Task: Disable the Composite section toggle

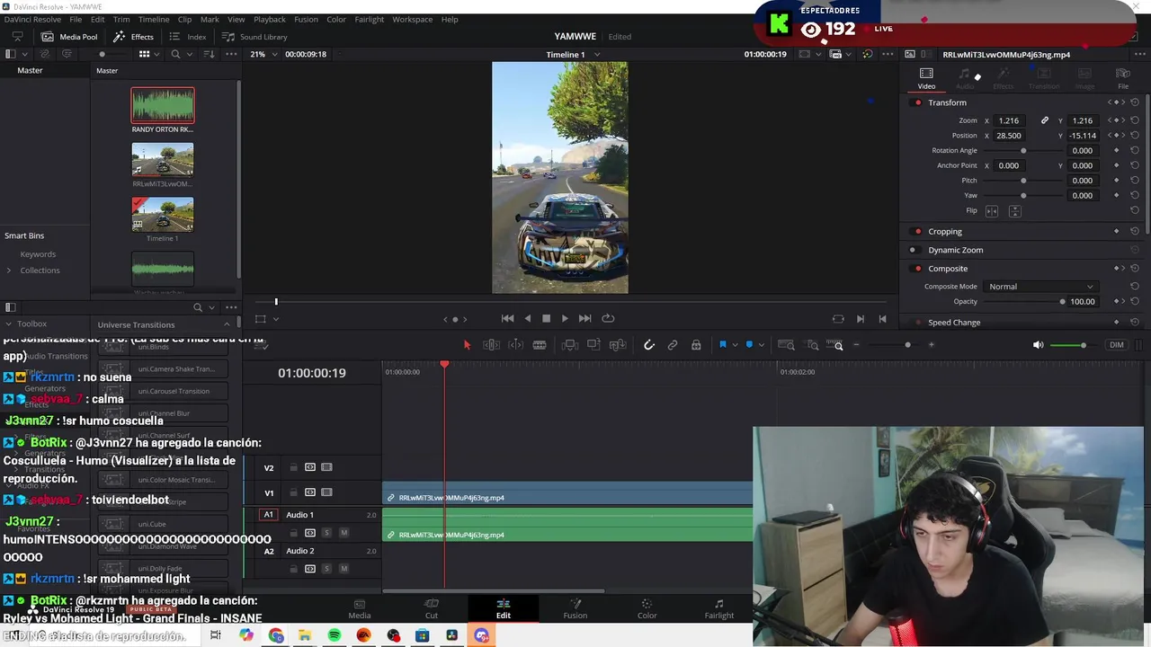Action: coord(917,269)
